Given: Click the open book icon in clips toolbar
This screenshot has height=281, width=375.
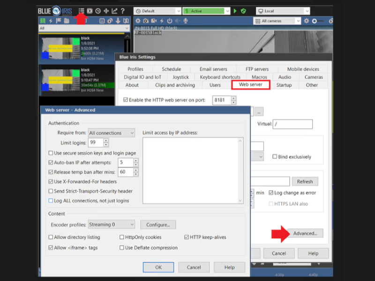Looking at the screenshot, I should point(126,21).
